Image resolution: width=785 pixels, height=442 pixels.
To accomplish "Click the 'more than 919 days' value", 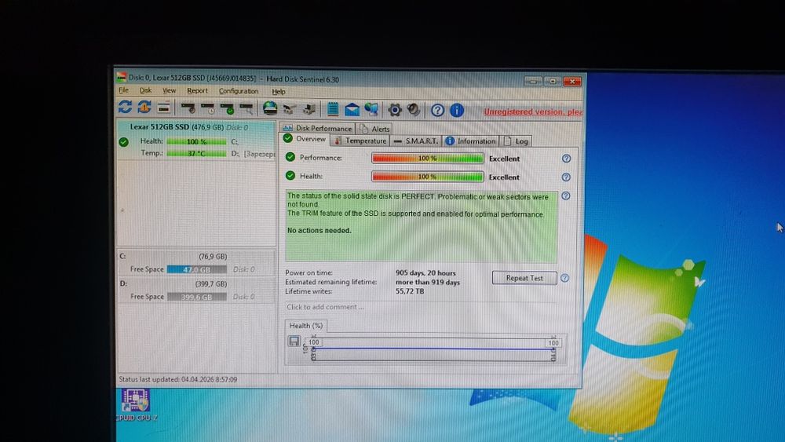I will coord(428,283).
